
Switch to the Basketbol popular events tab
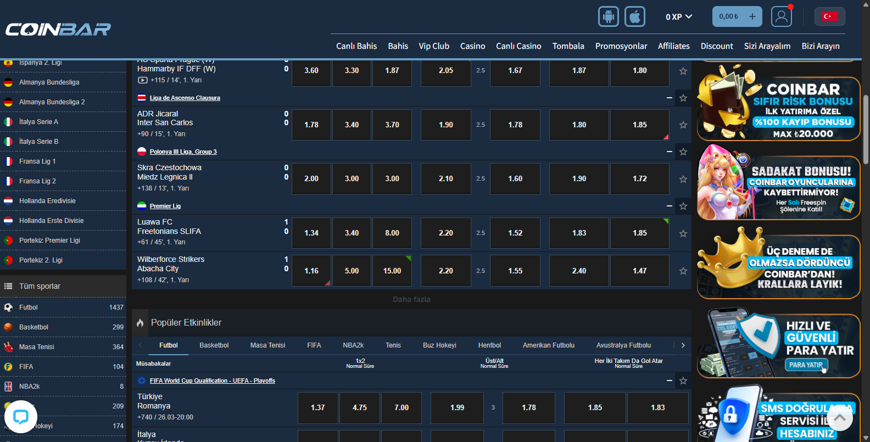[x=214, y=345]
